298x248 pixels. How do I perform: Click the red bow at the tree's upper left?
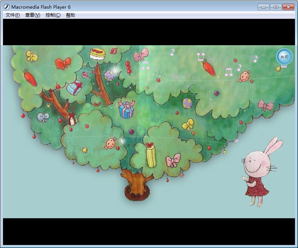coord(63,63)
